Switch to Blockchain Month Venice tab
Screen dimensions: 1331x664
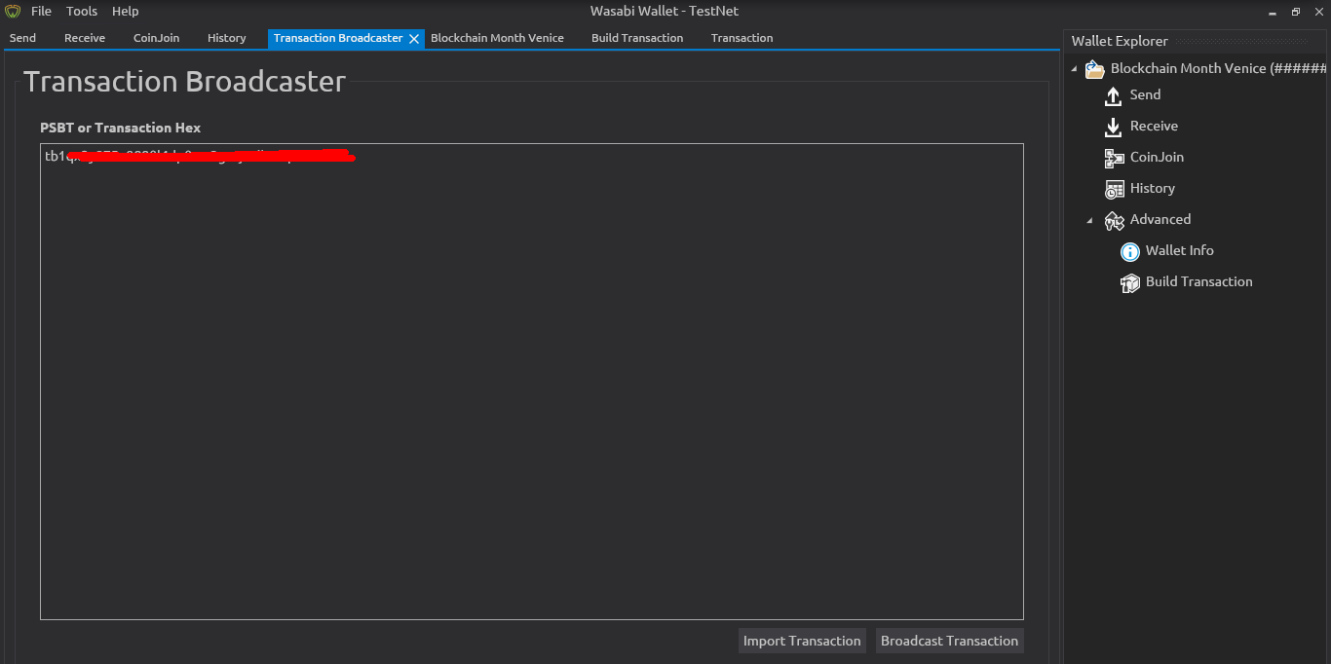497,38
